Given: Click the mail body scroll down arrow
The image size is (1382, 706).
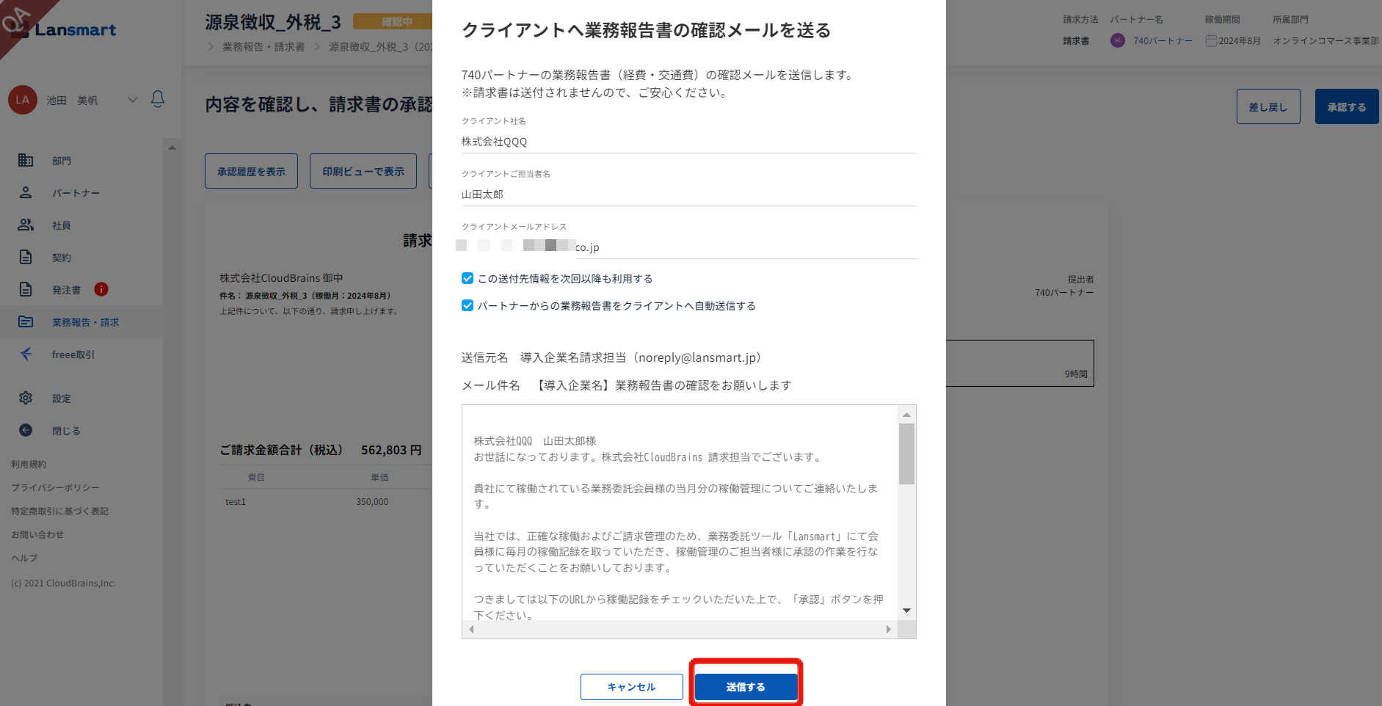Looking at the screenshot, I should tap(907, 611).
